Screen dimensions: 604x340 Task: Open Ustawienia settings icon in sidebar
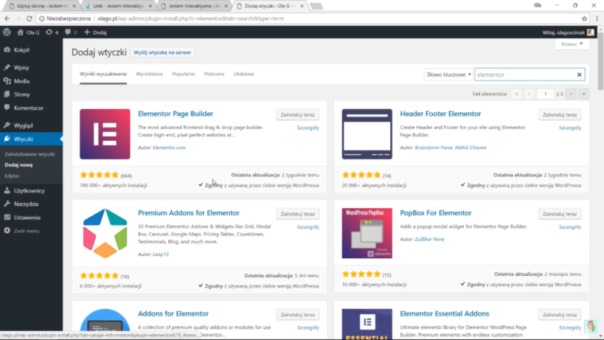pyautogui.click(x=7, y=217)
